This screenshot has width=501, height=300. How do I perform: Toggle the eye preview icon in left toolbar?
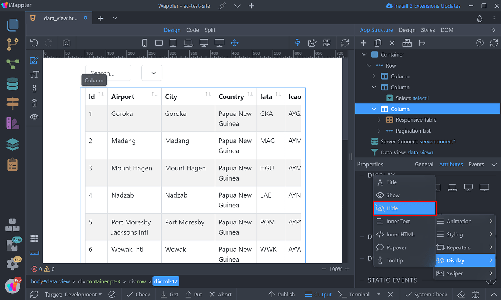tap(34, 117)
